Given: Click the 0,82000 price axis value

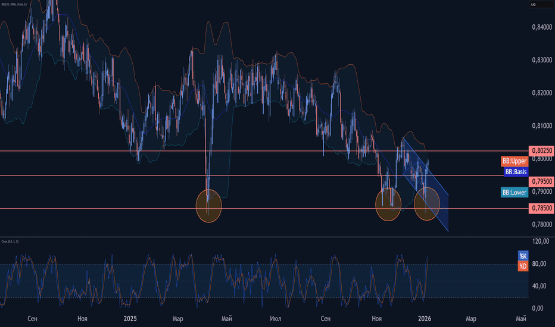Looking at the screenshot, I should 542,93.
